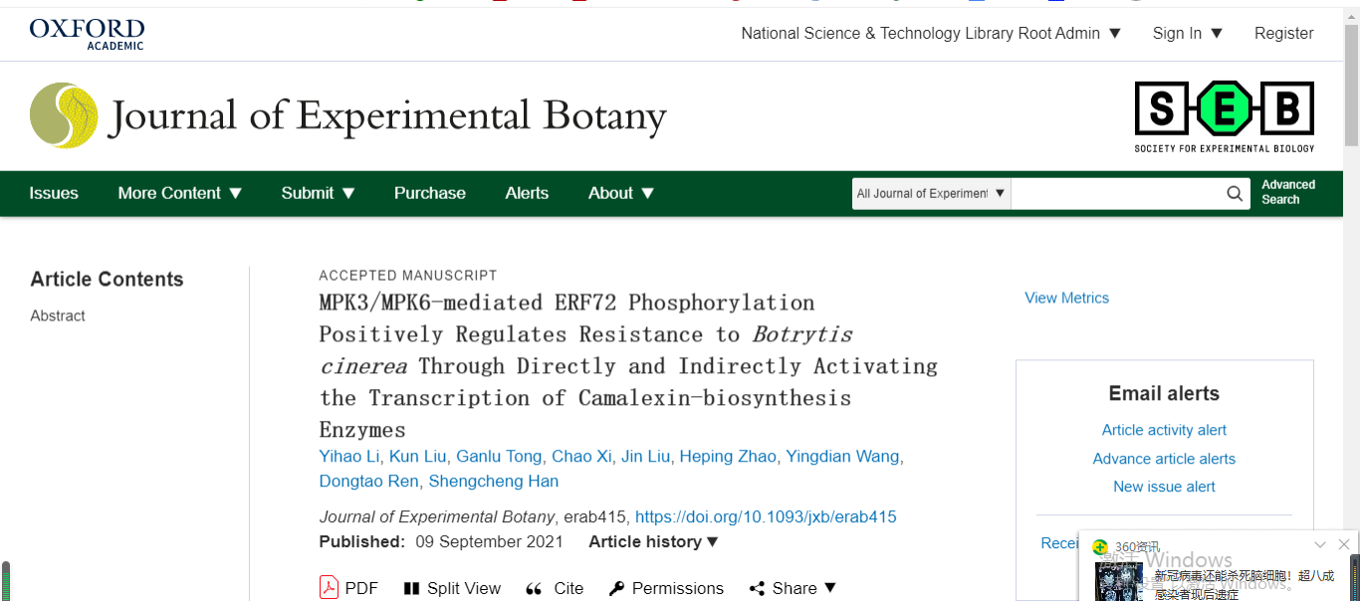Click the Society for Experimental Biology logo
This screenshot has height=601, width=1361.
pyautogui.click(x=1224, y=116)
